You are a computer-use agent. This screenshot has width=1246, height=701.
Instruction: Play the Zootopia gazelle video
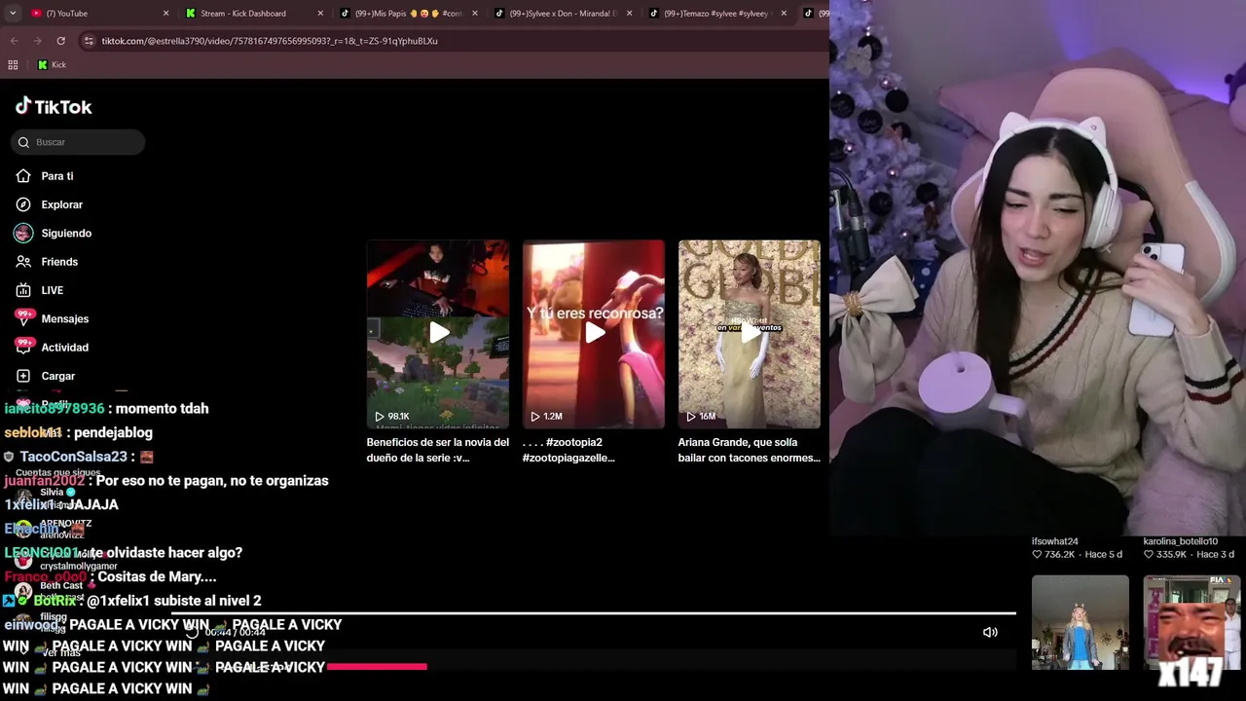tap(594, 334)
